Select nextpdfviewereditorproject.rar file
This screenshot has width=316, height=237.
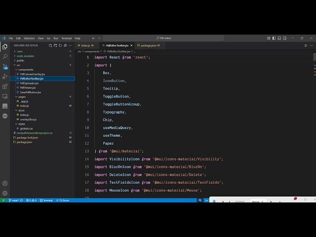coord(43,133)
